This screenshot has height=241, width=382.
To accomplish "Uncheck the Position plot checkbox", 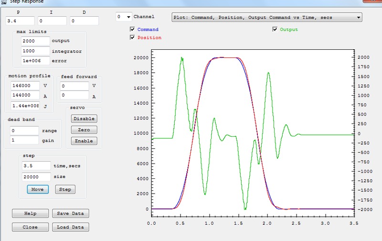I will click(132, 38).
